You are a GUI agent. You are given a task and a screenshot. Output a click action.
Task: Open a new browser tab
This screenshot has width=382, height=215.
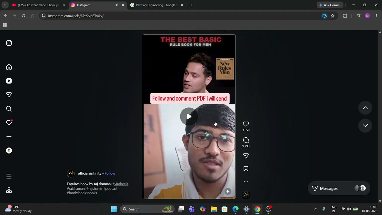(191, 5)
